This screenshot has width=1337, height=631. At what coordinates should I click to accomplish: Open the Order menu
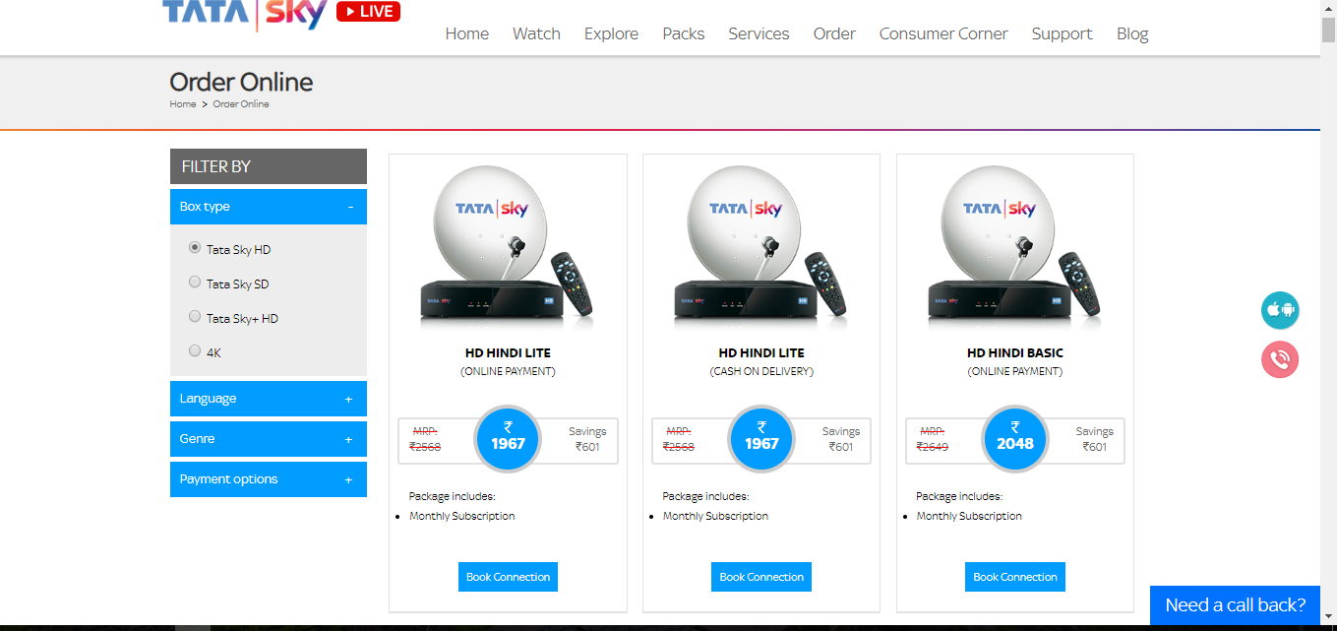pyautogui.click(x=834, y=33)
